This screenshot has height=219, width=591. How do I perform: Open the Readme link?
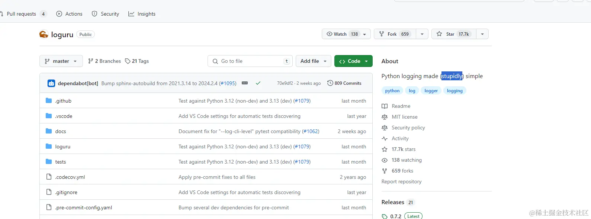(x=401, y=106)
